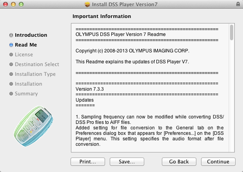Close the installer window with red button
The image size is (243, 172).
tap(5, 4)
